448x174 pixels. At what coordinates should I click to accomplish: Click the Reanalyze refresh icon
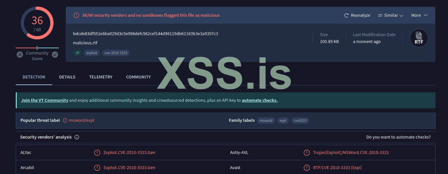[x=346, y=15]
